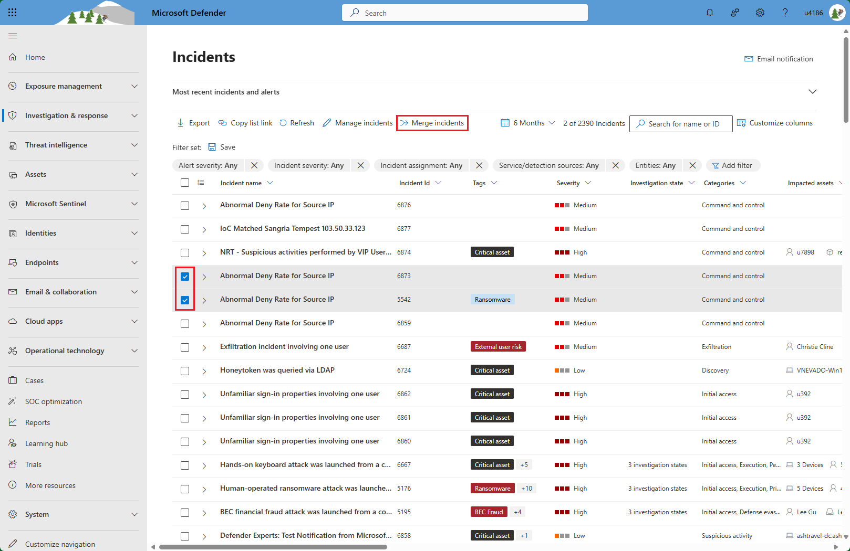Expand the System nav section
This screenshot has height=551, width=850.
coord(134,514)
